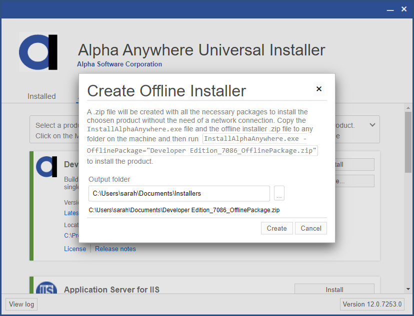Click the Alpha Anywhere Universal Installer title
This screenshot has width=414, height=316.
201,50
